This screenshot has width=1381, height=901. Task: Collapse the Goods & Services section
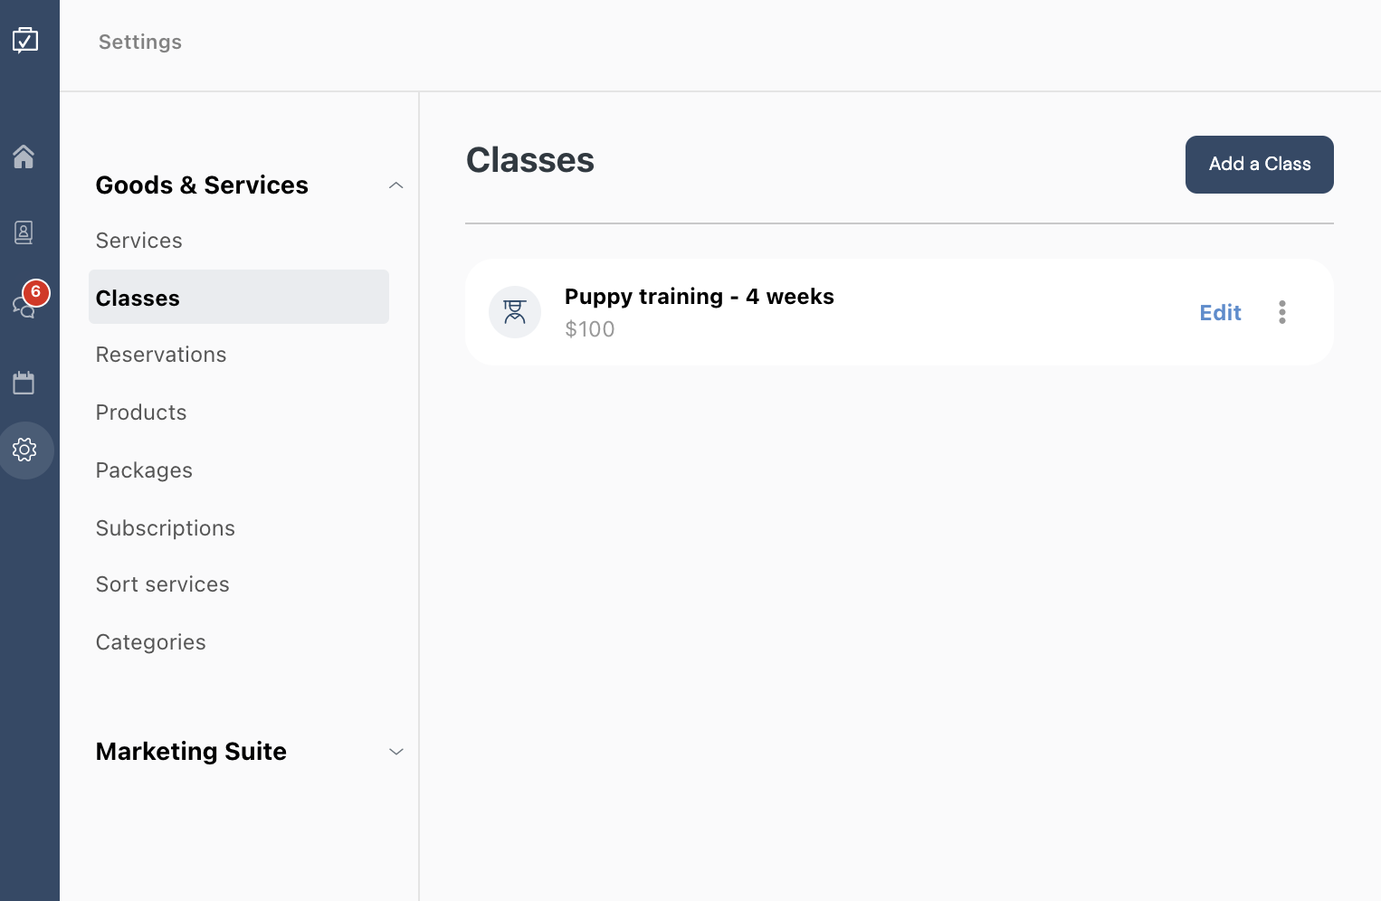[395, 185]
